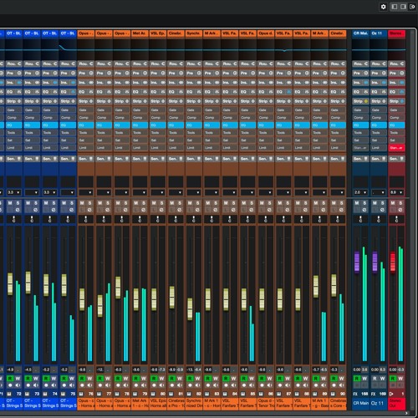This screenshot has height=418, width=418.
Task: Mute the Stereo Out channel
Action: [x=393, y=203]
